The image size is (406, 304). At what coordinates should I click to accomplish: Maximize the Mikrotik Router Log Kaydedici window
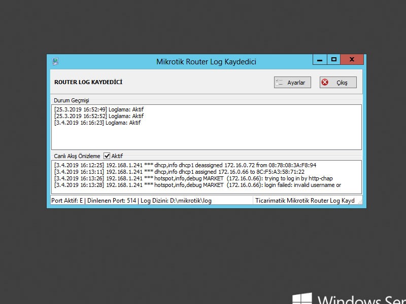coord(333,60)
